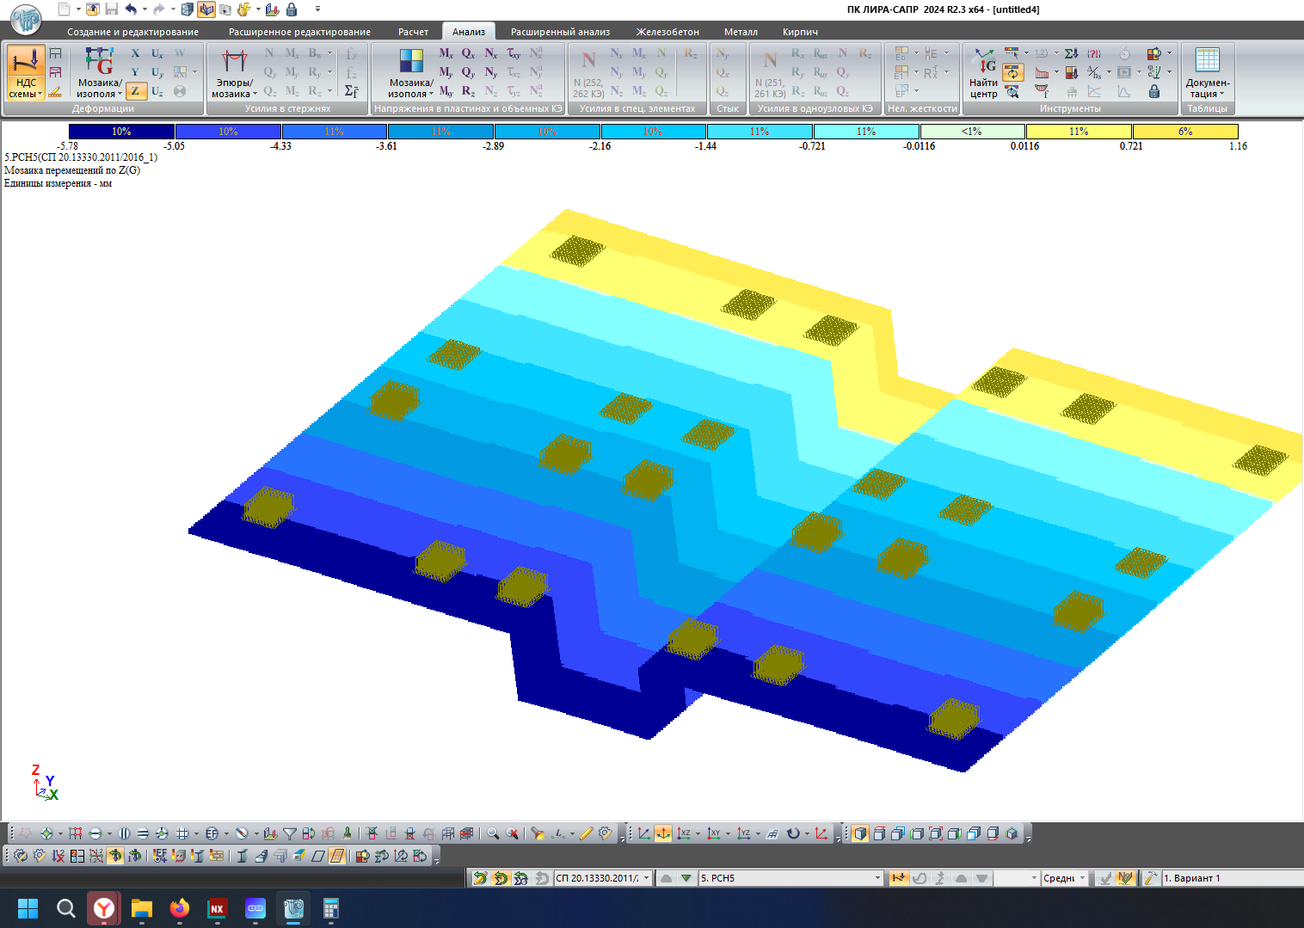Toggle the X displacement direction button
The image size is (1304, 928).
point(135,53)
